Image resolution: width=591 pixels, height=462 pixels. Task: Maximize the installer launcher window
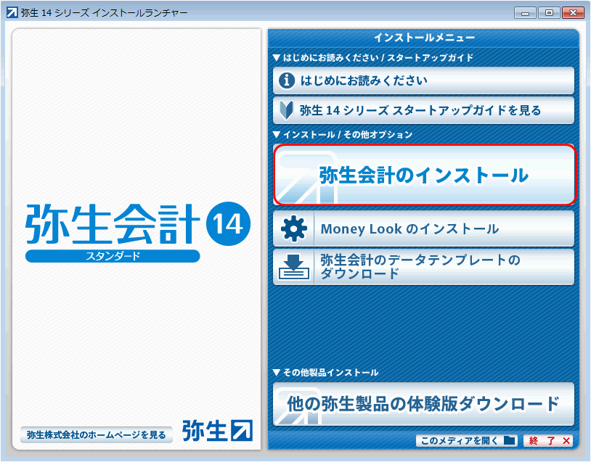(x=549, y=13)
